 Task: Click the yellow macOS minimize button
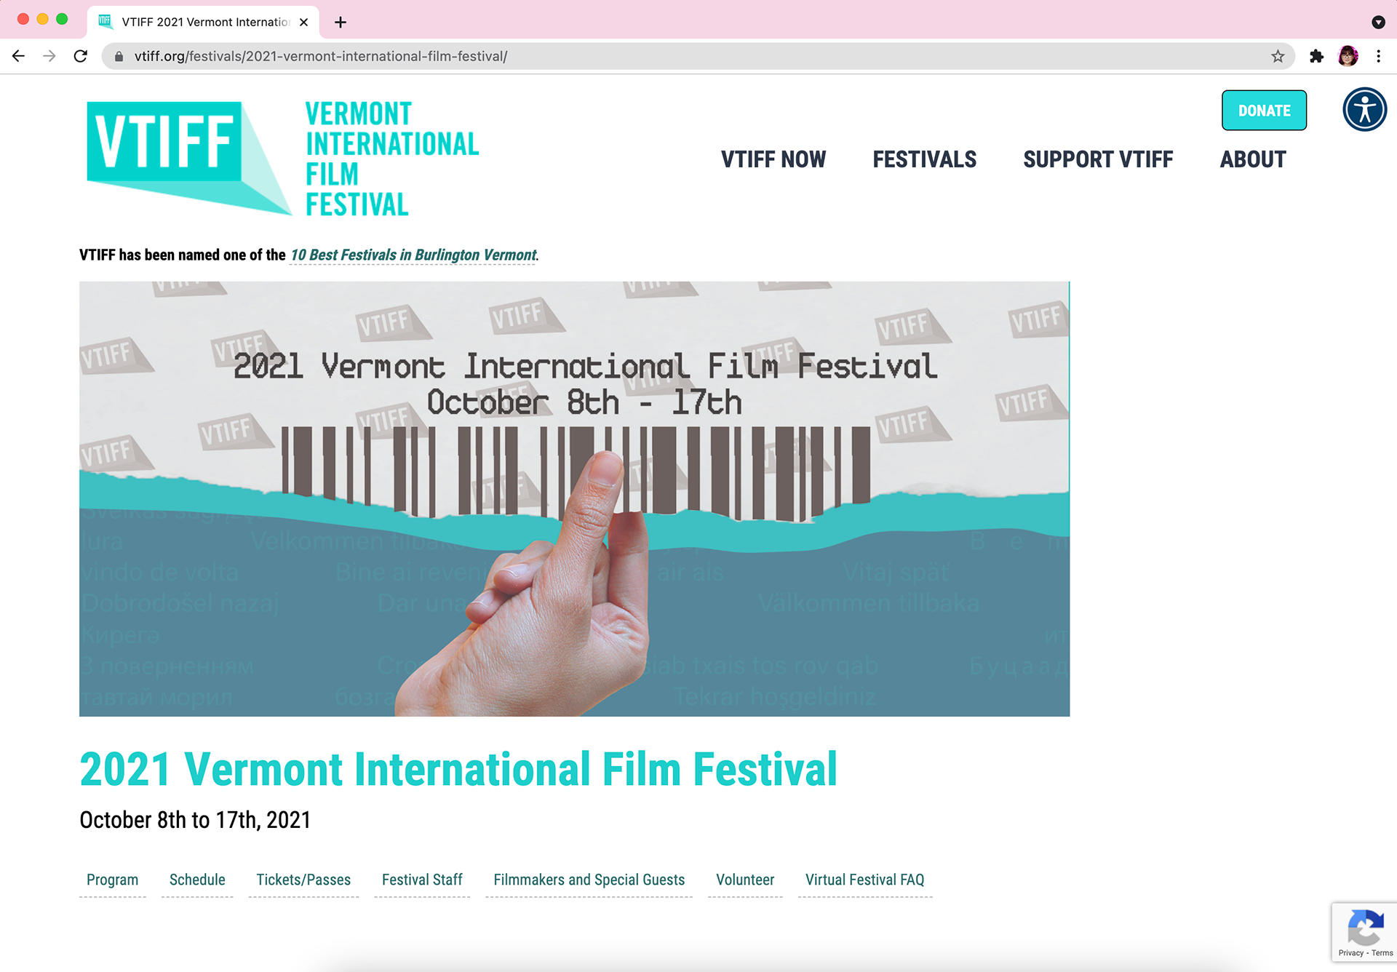click(43, 20)
